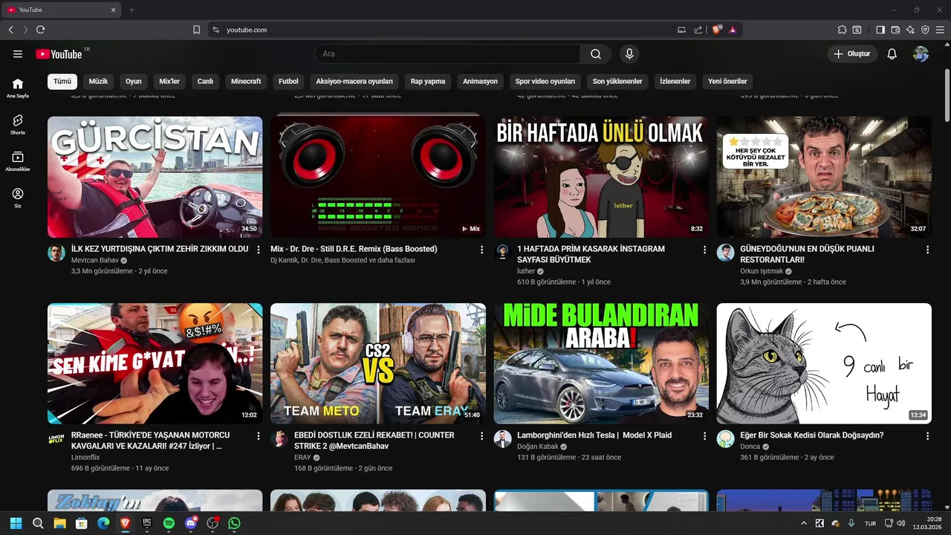This screenshot has width=951, height=535.
Task: Open Brave VPN shield icon
Action: tap(925, 30)
